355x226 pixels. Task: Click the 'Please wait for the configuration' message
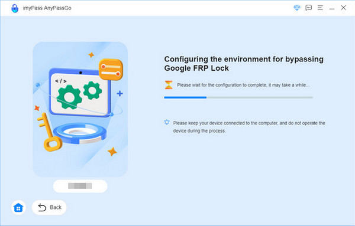click(243, 85)
